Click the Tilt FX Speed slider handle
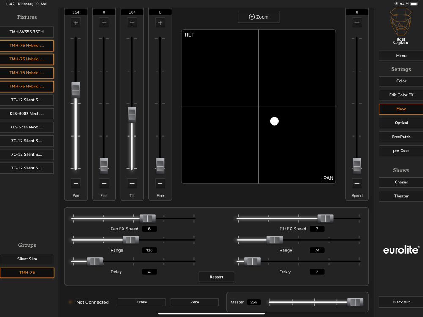This screenshot has width=423, height=317. coord(325,219)
